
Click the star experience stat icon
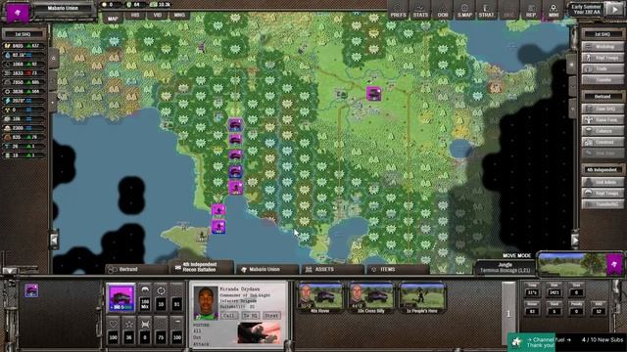[129, 324]
